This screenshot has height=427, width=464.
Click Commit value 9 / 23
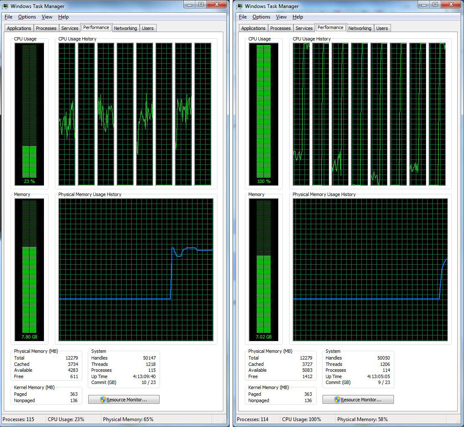click(384, 382)
